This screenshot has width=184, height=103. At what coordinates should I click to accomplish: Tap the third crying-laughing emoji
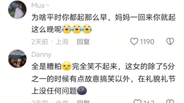(87, 29)
